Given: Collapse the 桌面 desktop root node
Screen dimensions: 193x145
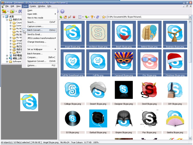Looking at the screenshot, I should pos(3,17).
